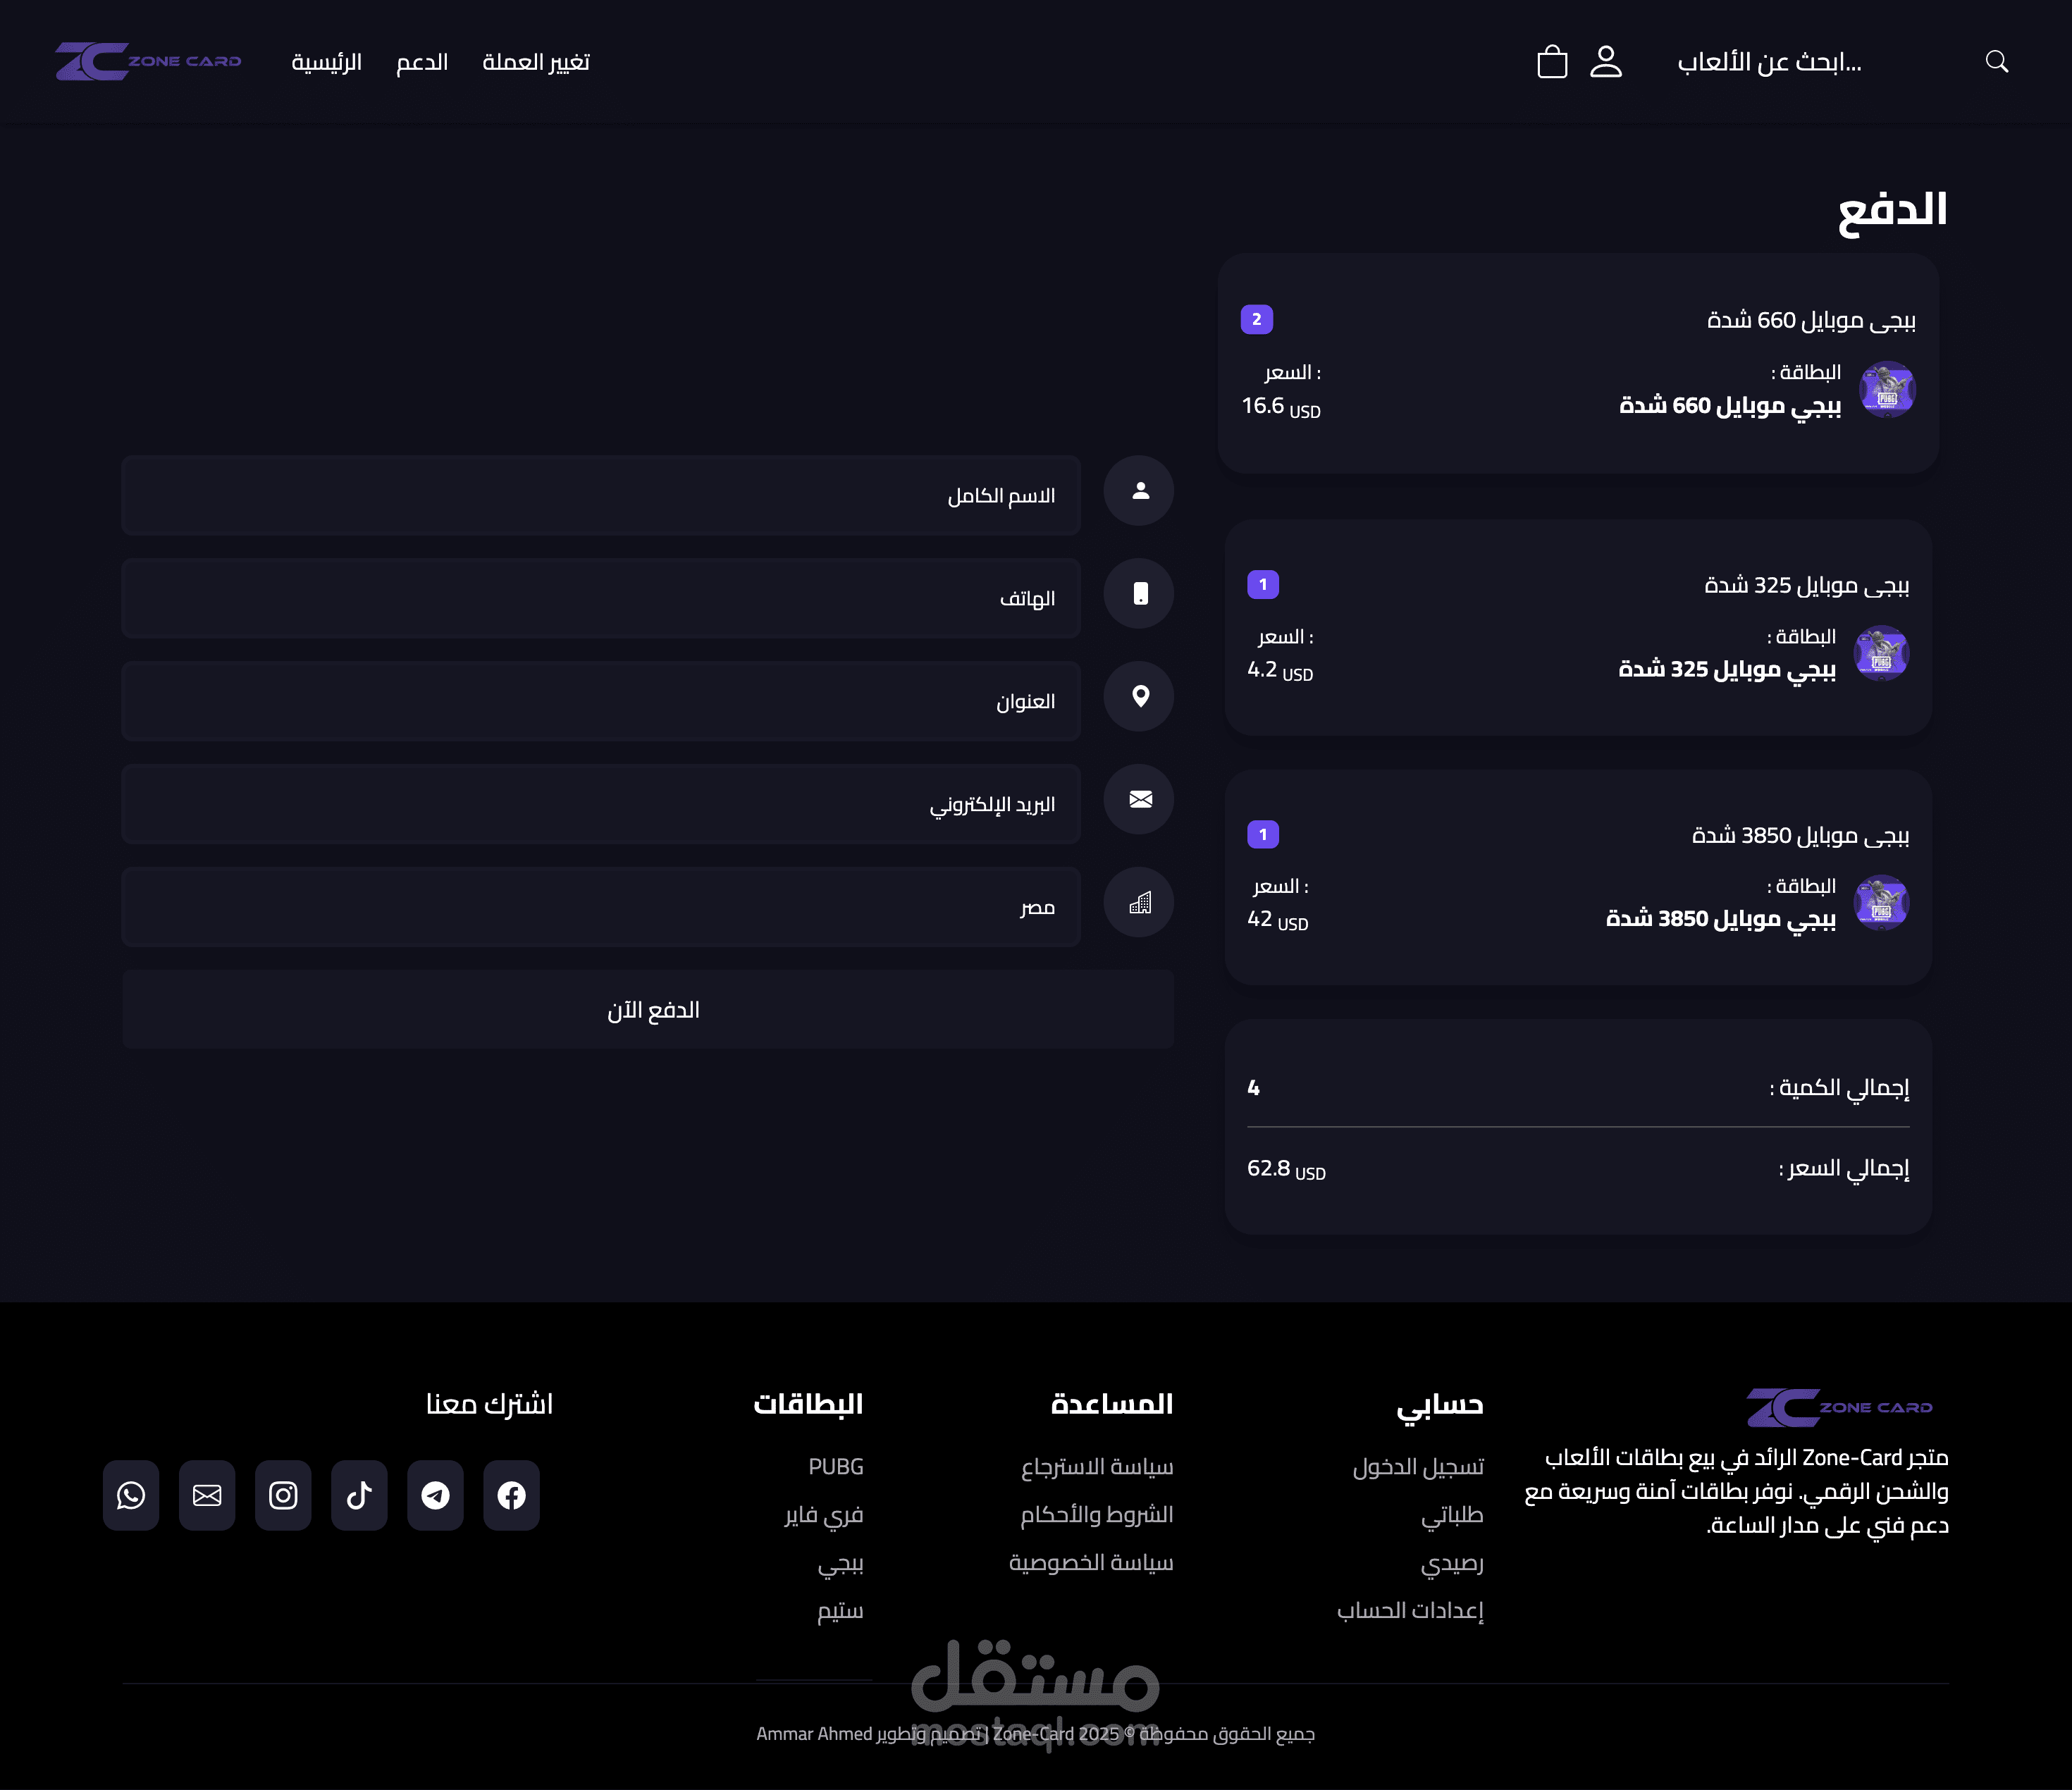The width and height of the screenshot is (2072, 1790).
Task: Open the Telegram social icon
Action: [435, 1495]
